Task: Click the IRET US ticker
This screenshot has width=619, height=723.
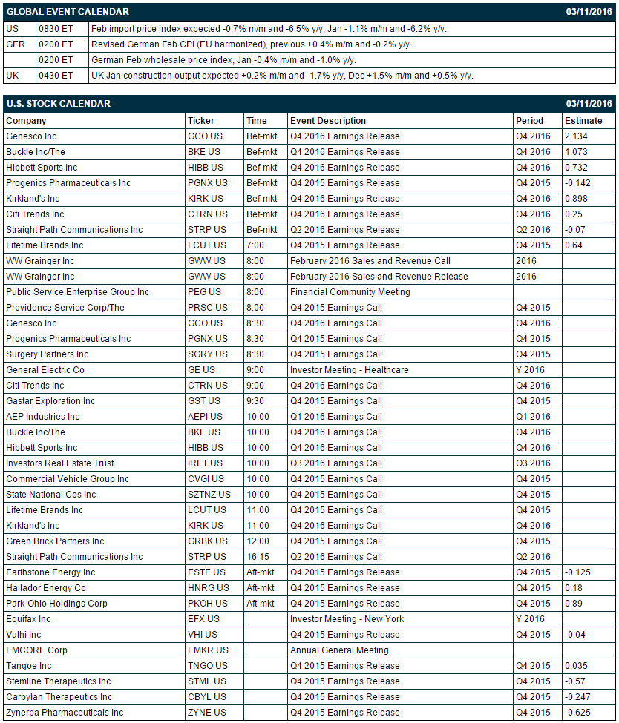Action: pyautogui.click(x=205, y=463)
